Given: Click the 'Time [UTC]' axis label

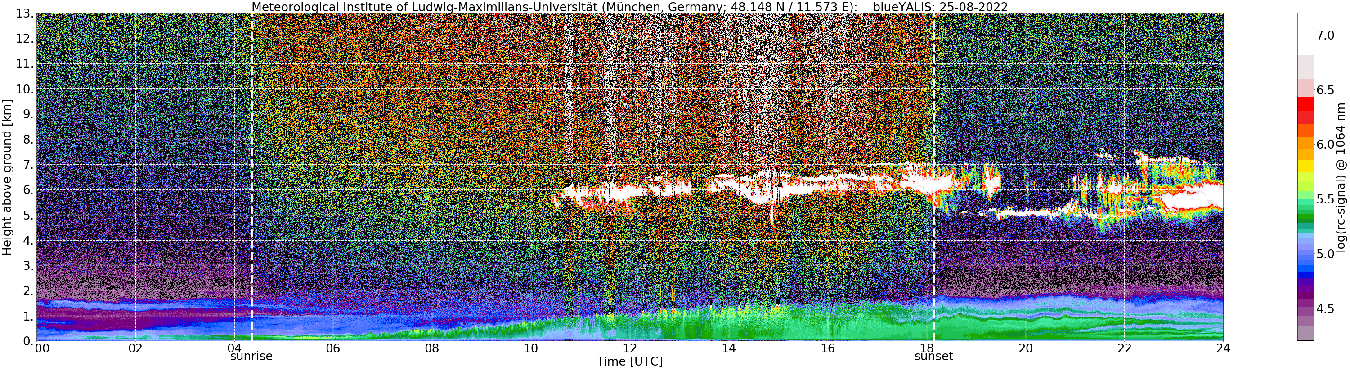Looking at the screenshot, I should point(629,361).
